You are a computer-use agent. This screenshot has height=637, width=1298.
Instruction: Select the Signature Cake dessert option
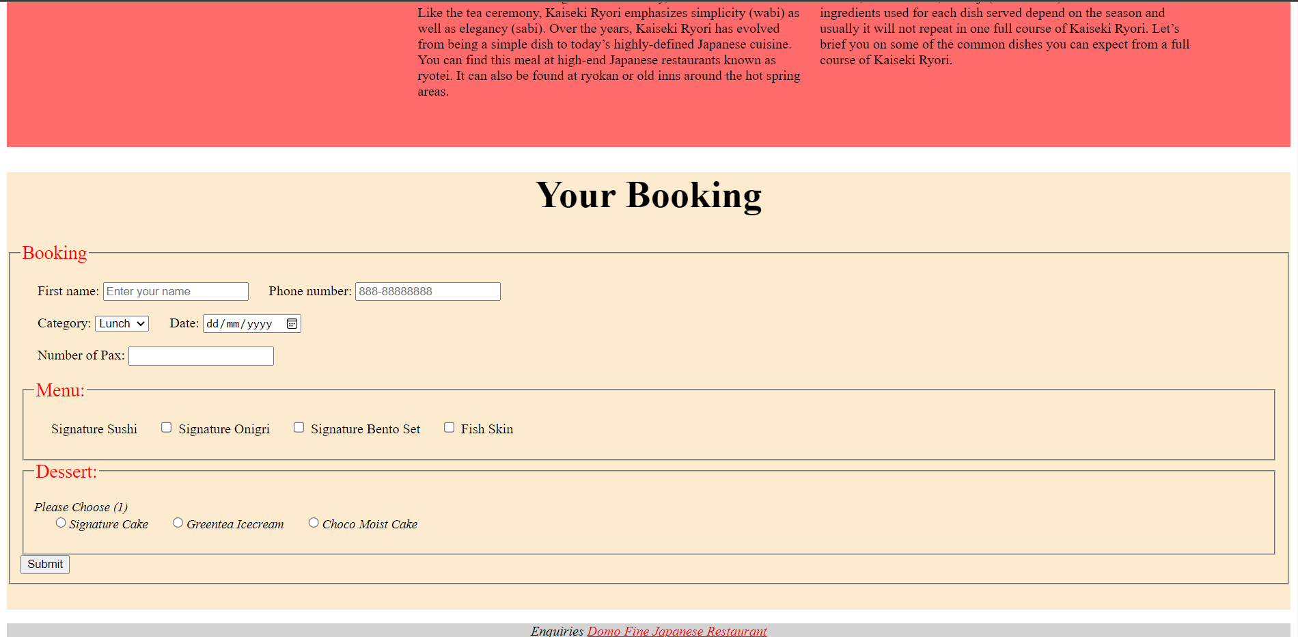[60, 522]
